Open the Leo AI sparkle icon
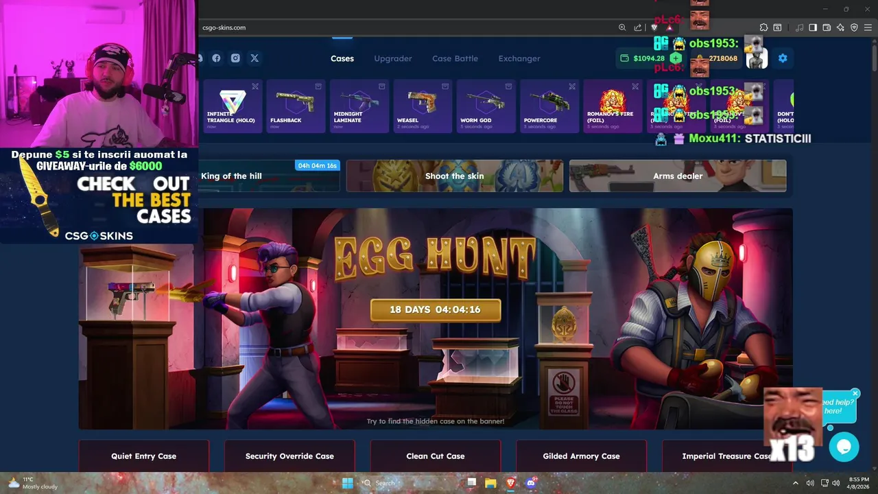This screenshot has height=494, width=878. click(841, 27)
